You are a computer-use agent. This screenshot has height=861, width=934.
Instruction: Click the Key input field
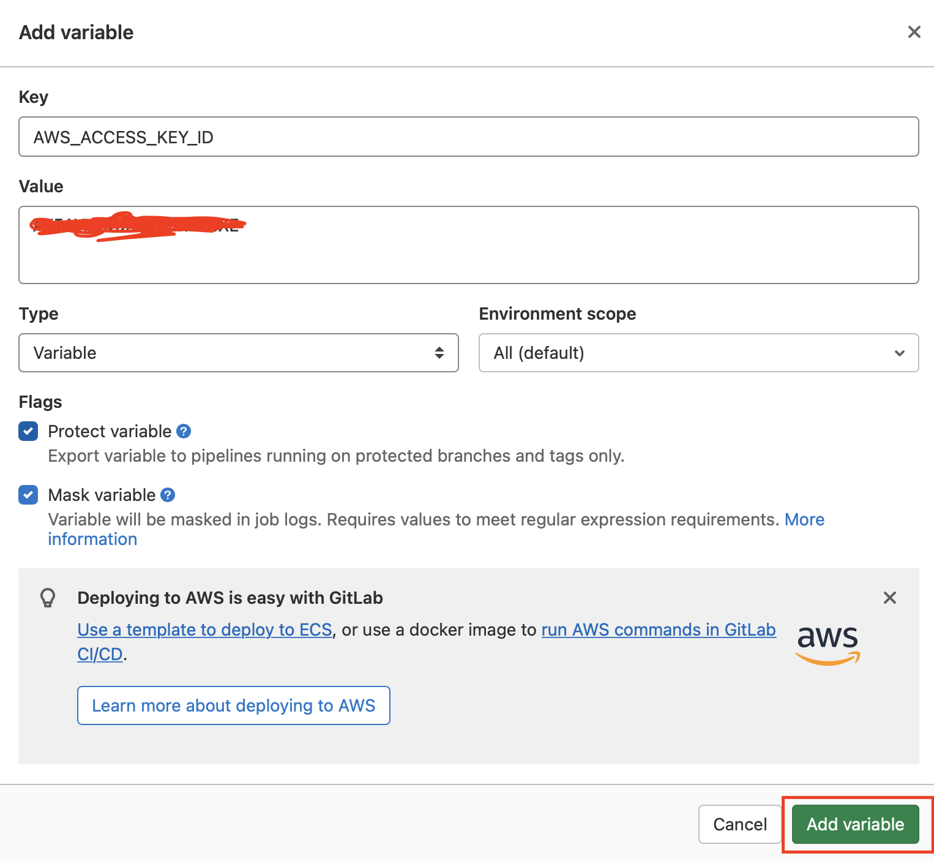tap(468, 137)
